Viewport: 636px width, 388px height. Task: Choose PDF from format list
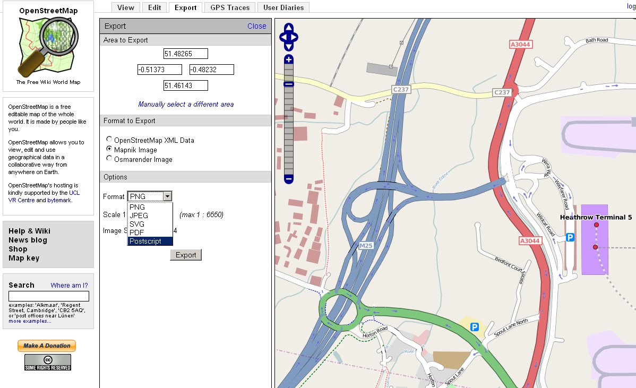click(150, 232)
